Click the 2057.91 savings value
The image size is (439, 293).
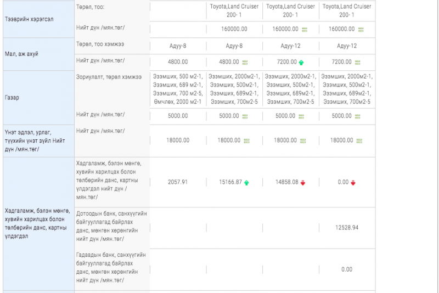click(x=178, y=182)
